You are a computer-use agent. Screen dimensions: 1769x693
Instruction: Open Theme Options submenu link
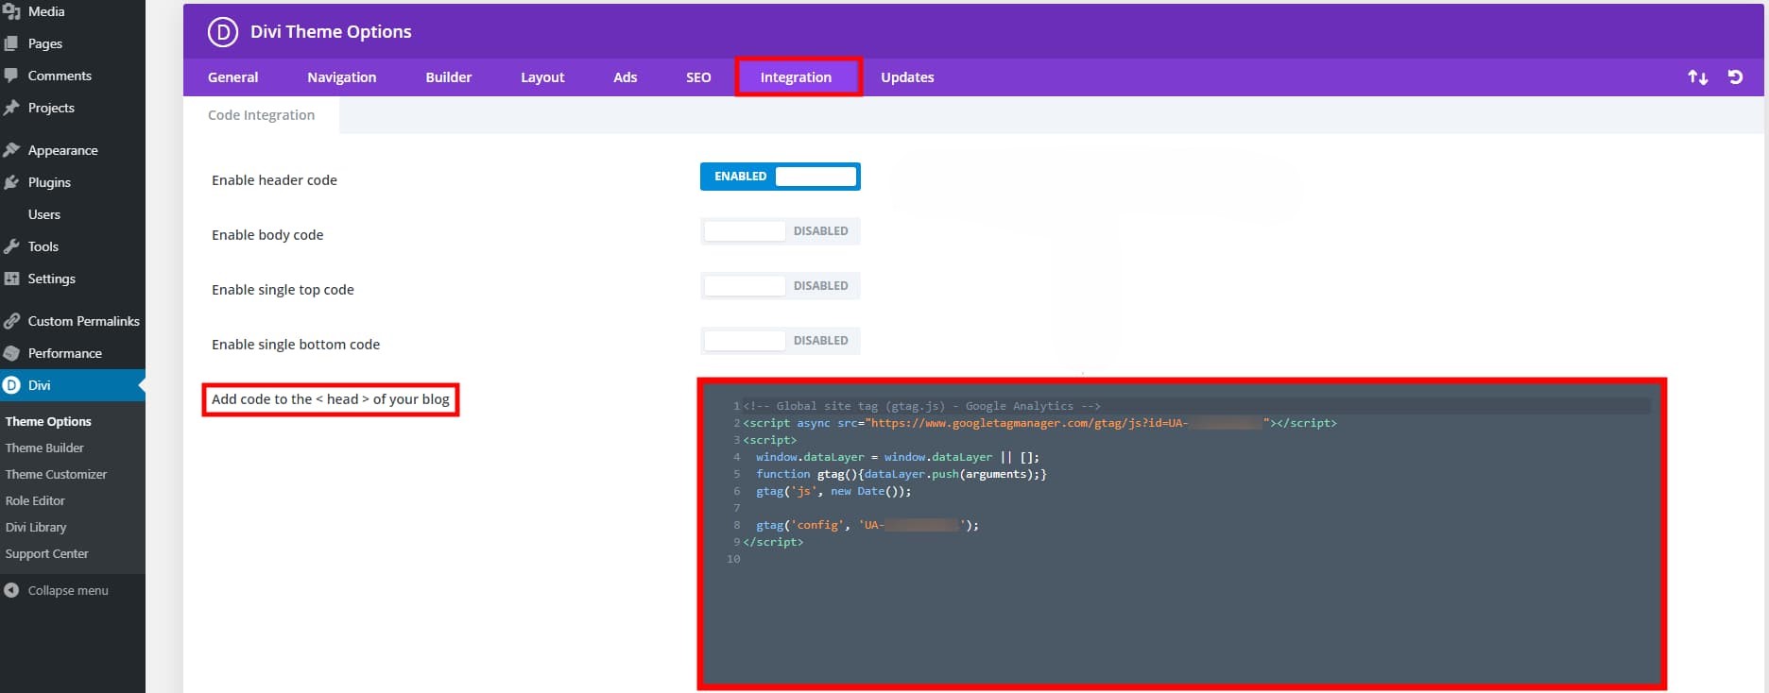48,422
